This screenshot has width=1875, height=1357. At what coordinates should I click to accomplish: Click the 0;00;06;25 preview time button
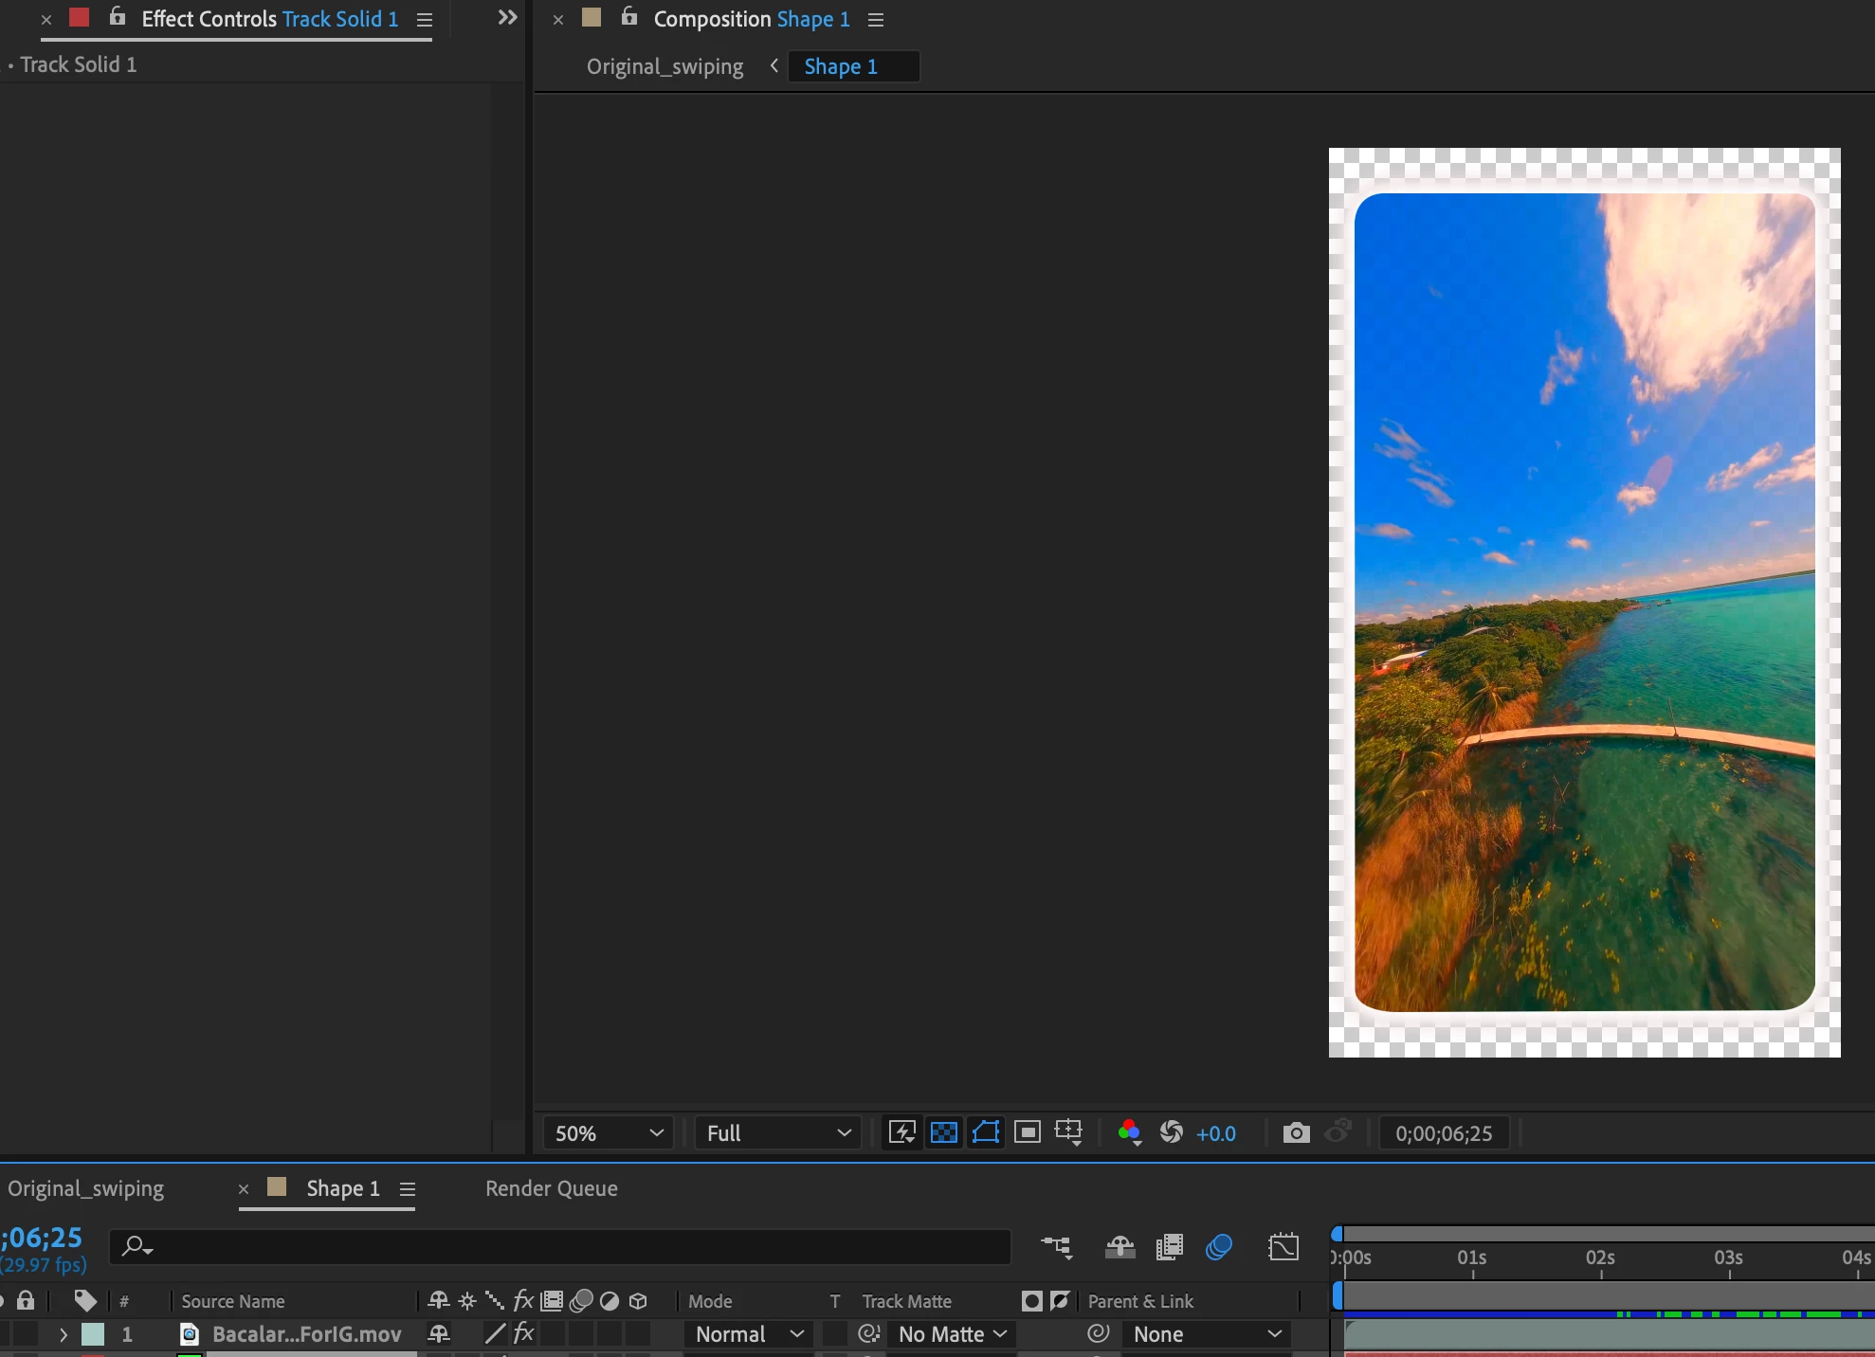tap(1443, 1133)
